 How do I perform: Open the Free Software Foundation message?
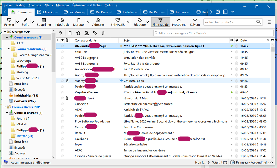coord(163,122)
